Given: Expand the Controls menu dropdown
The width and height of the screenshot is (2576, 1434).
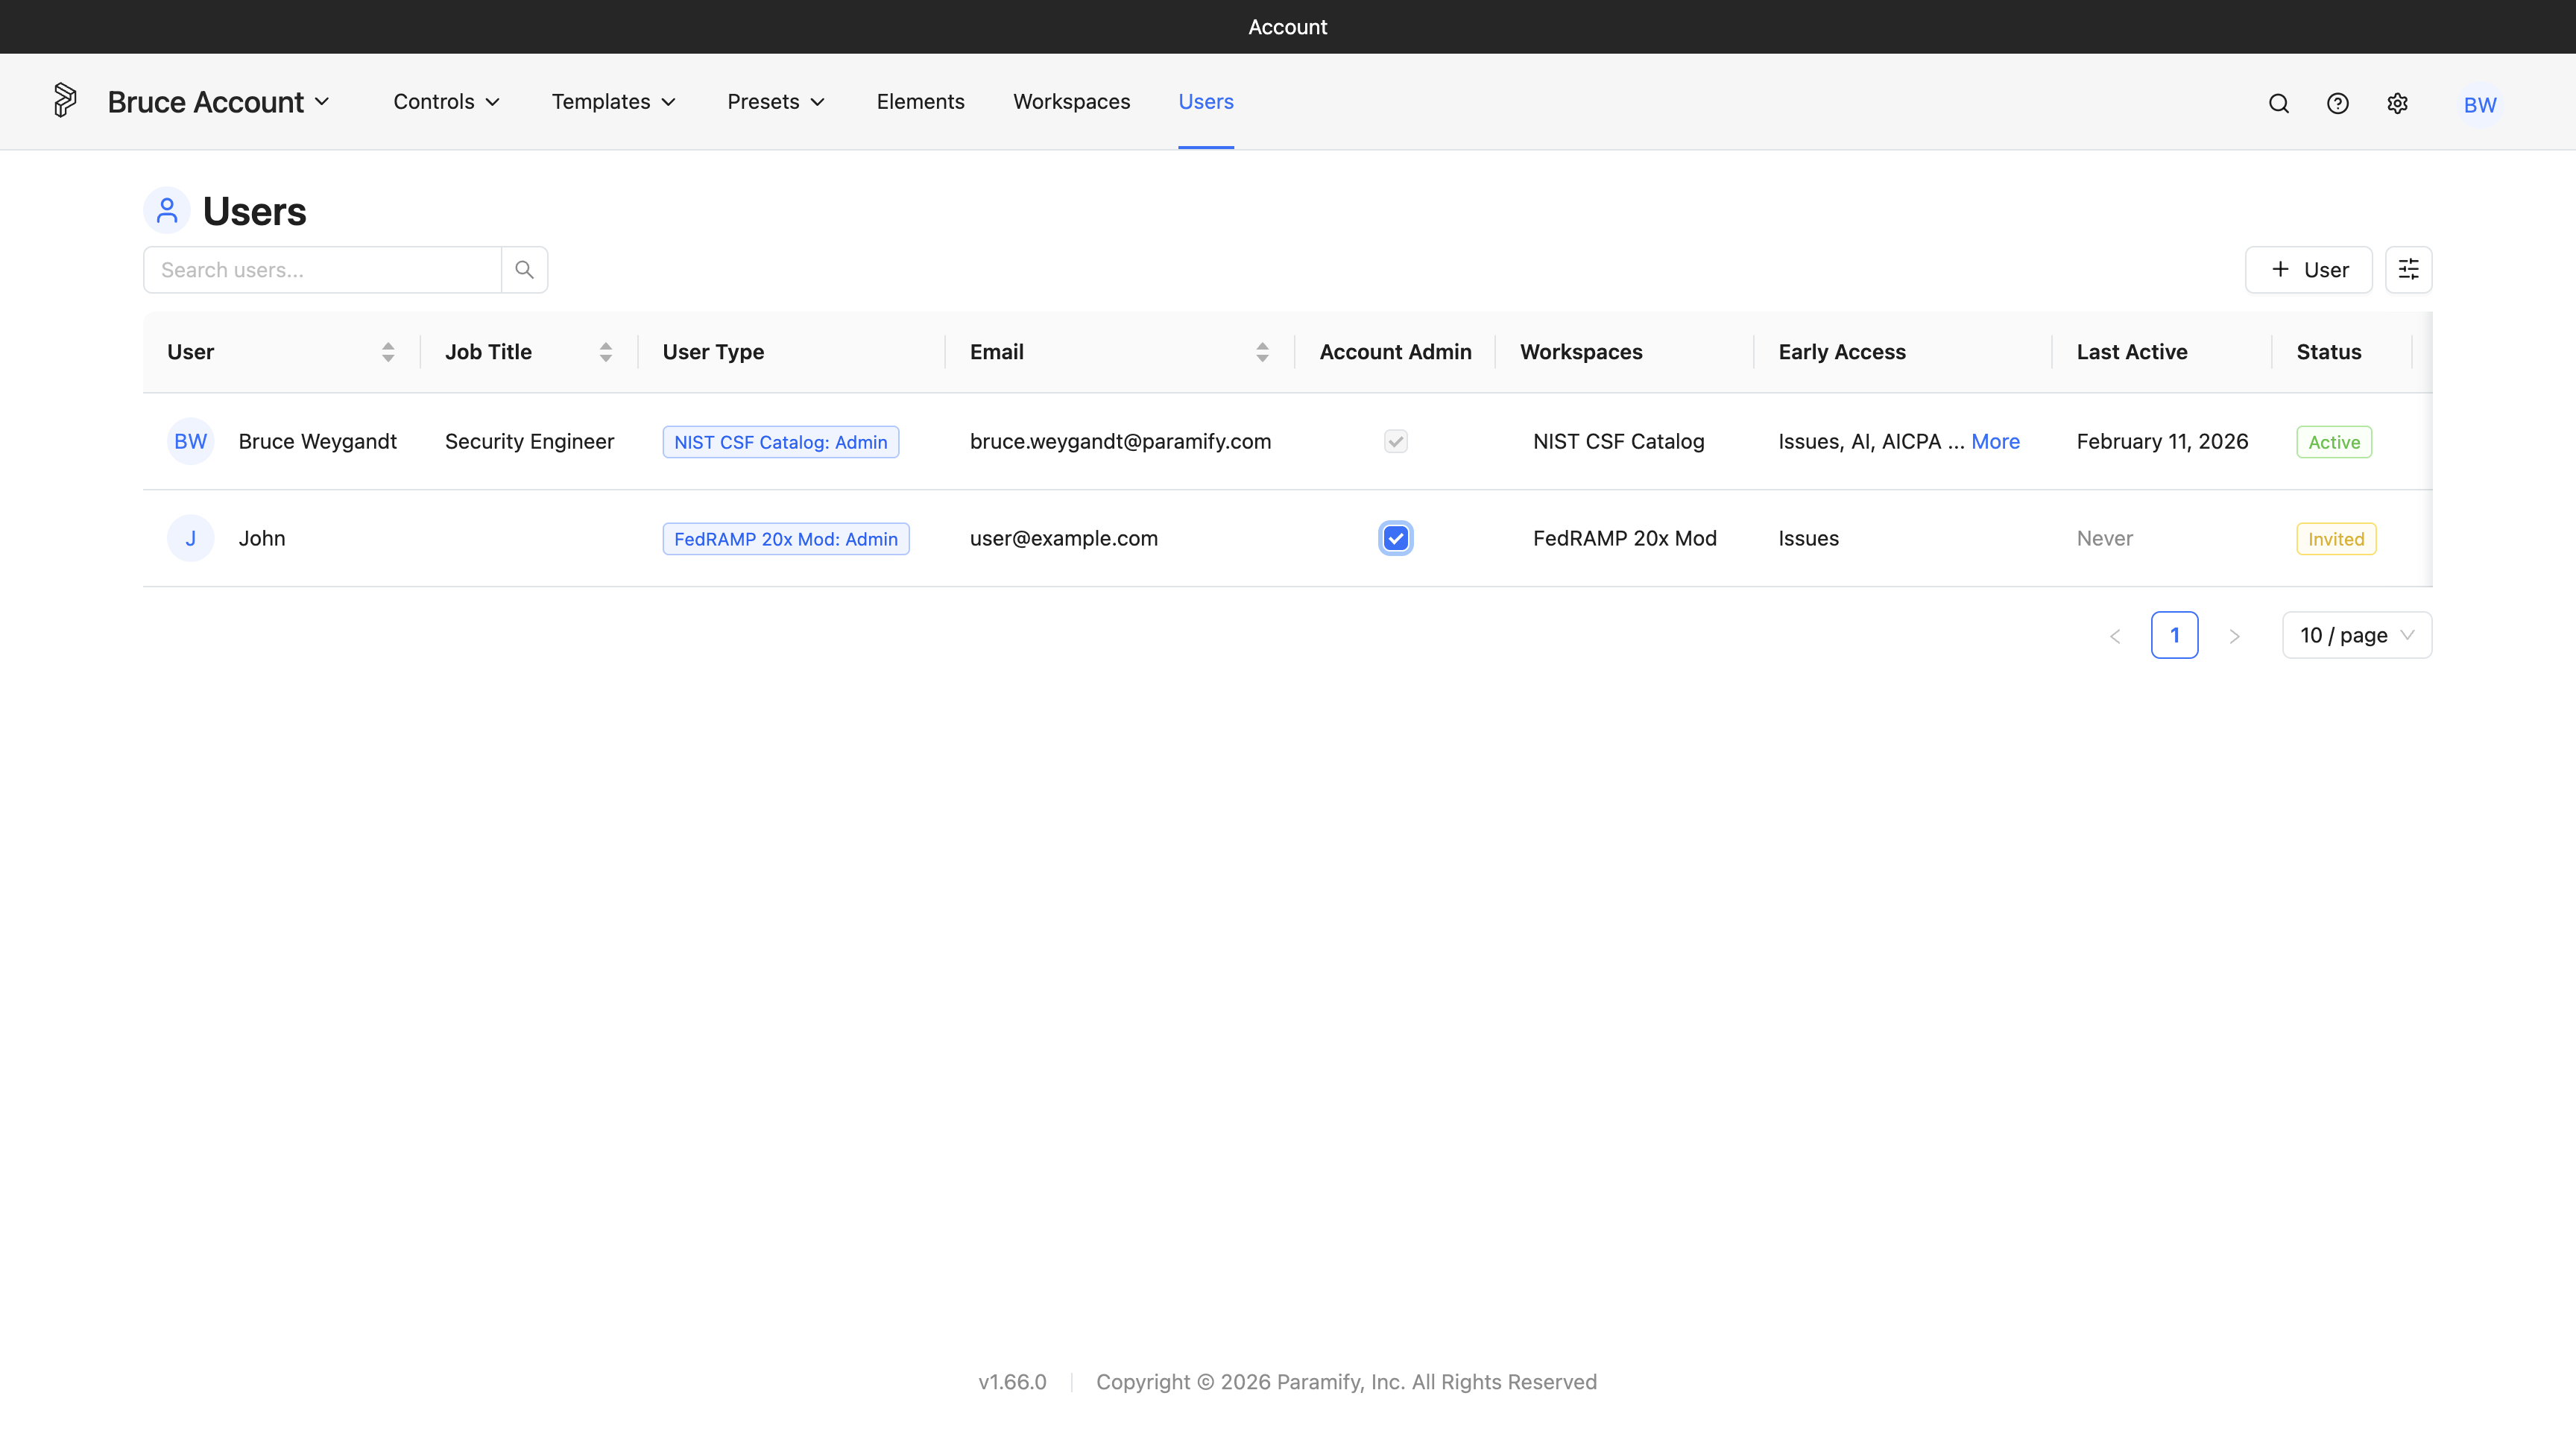Looking at the screenshot, I should (446, 102).
